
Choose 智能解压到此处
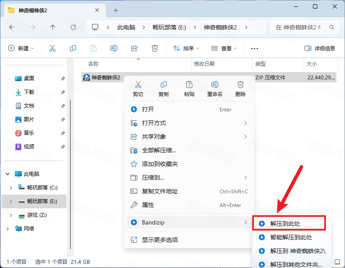pos(292,237)
